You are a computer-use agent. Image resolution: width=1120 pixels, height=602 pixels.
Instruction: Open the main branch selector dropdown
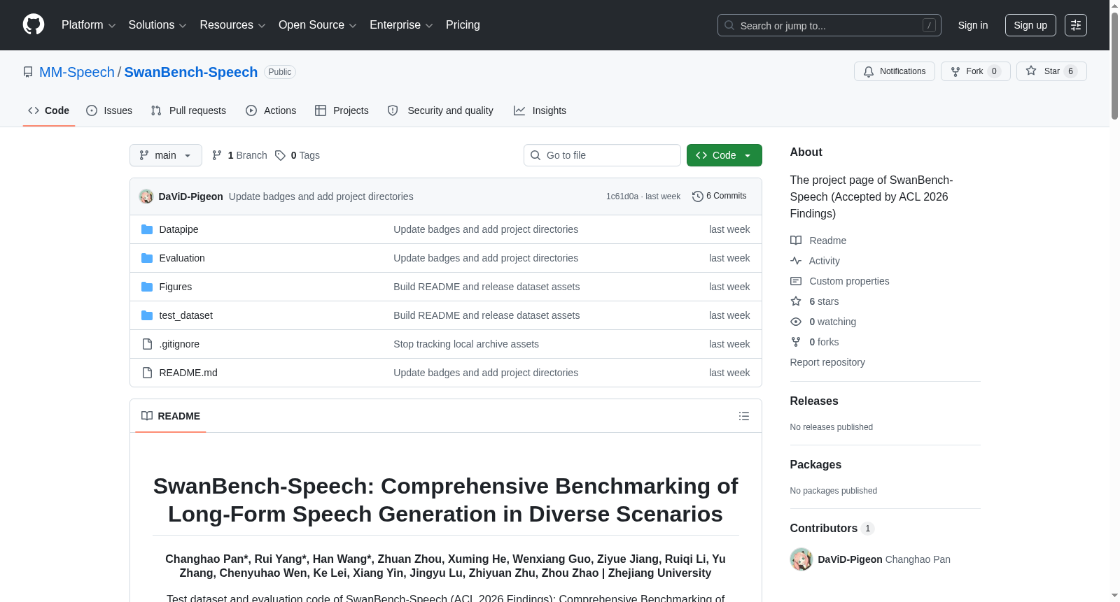(x=166, y=155)
